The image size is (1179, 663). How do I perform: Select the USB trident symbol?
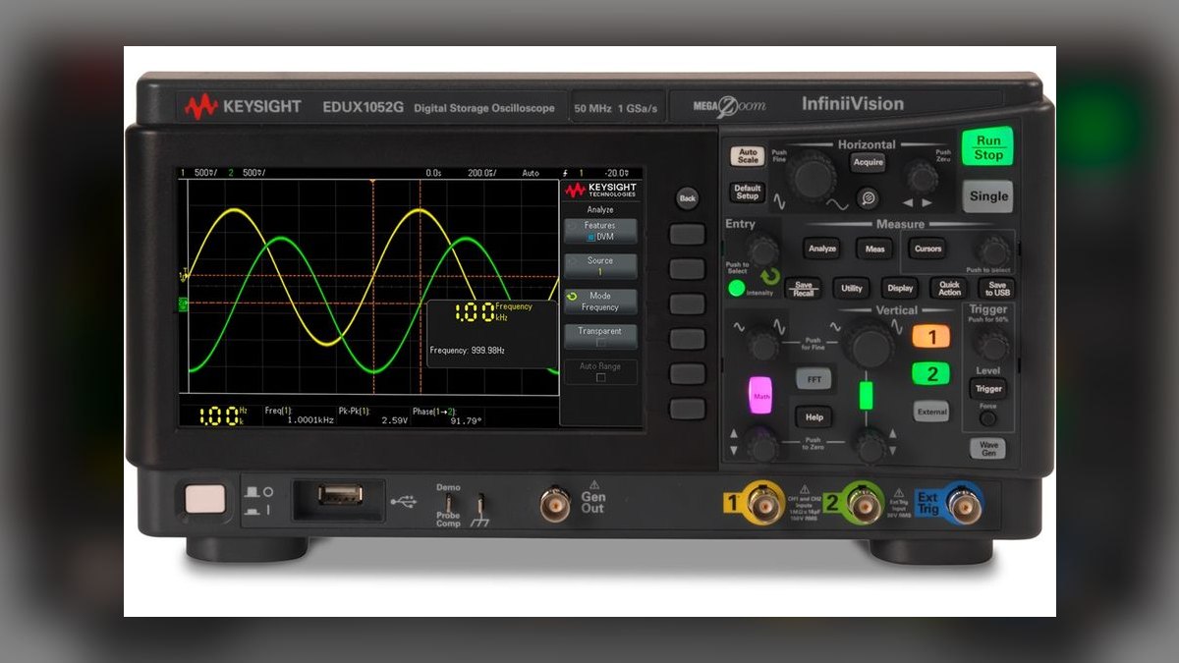coord(403,501)
